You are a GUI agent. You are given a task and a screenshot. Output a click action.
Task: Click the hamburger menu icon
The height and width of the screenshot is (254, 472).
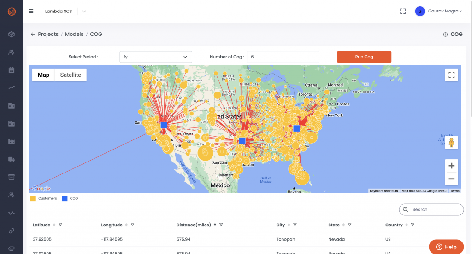pyautogui.click(x=31, y=11)
